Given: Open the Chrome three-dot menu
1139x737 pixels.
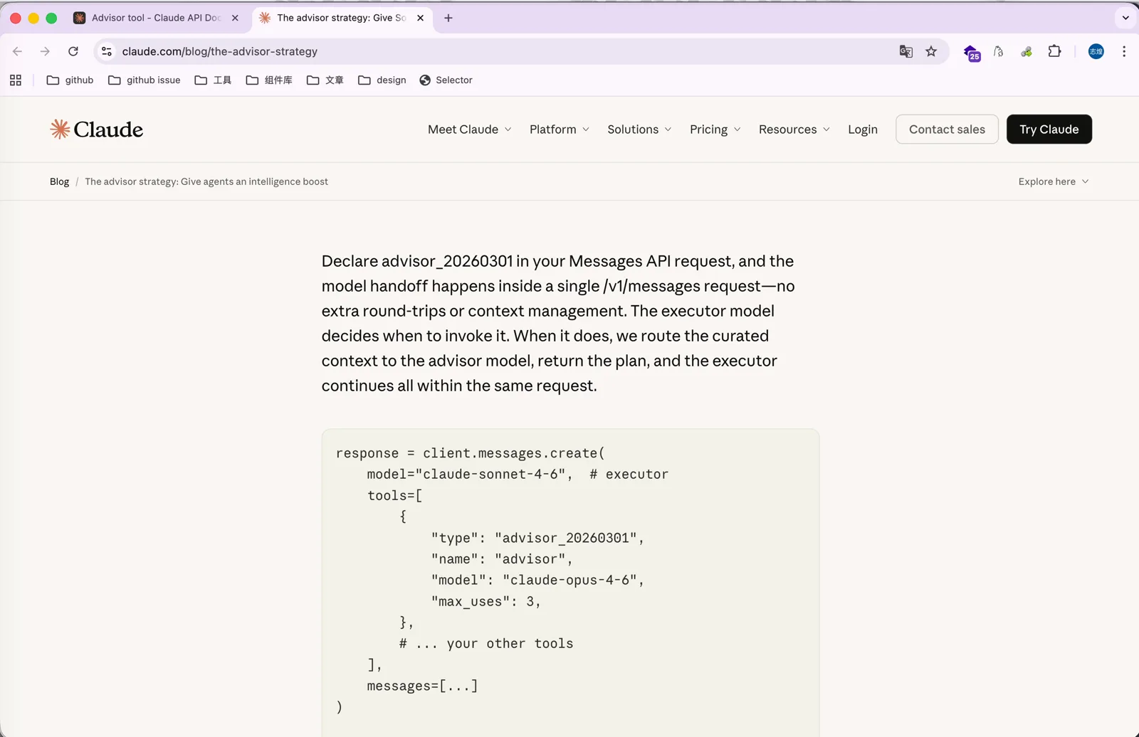Looking at the screenshot, I should coord(1124,51).
